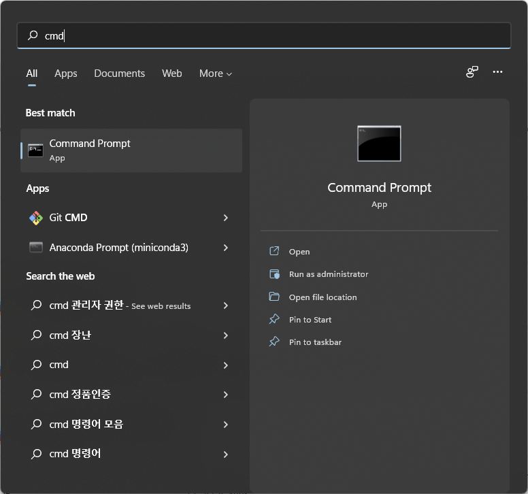Launch Command Prompt best match result

(131, 150)
